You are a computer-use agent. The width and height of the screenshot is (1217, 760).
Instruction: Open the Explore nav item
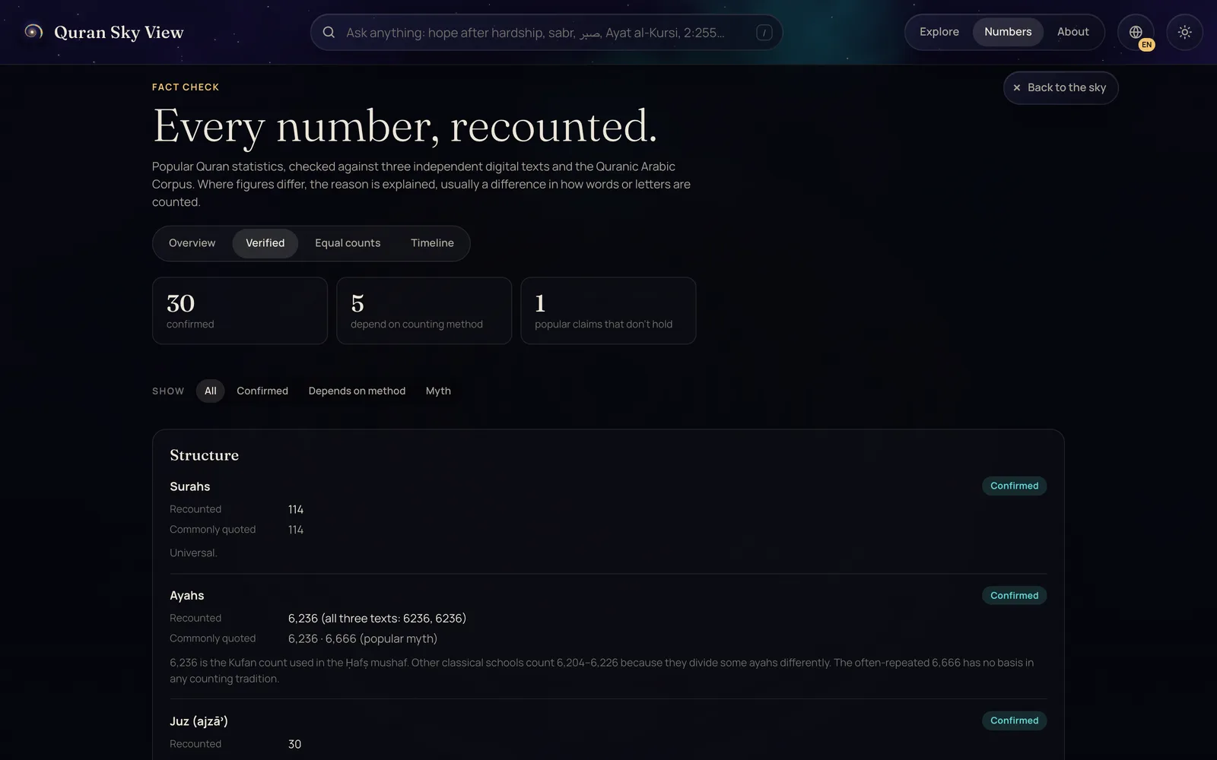[x=939, y=32]
